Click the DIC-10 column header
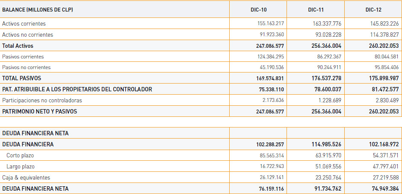Image resolution: width=402 pixels, height=194 pixels. tap(258, 10)
